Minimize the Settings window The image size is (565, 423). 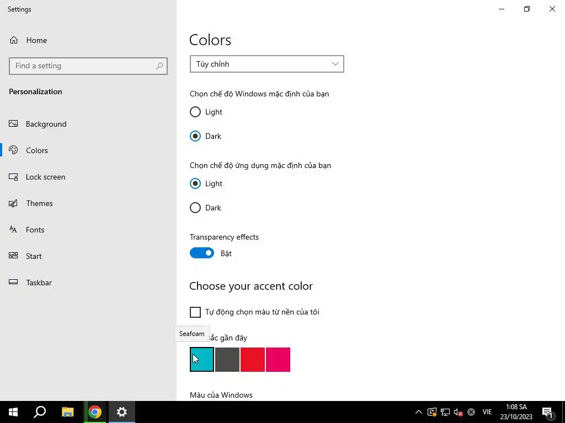coord(502,9)
